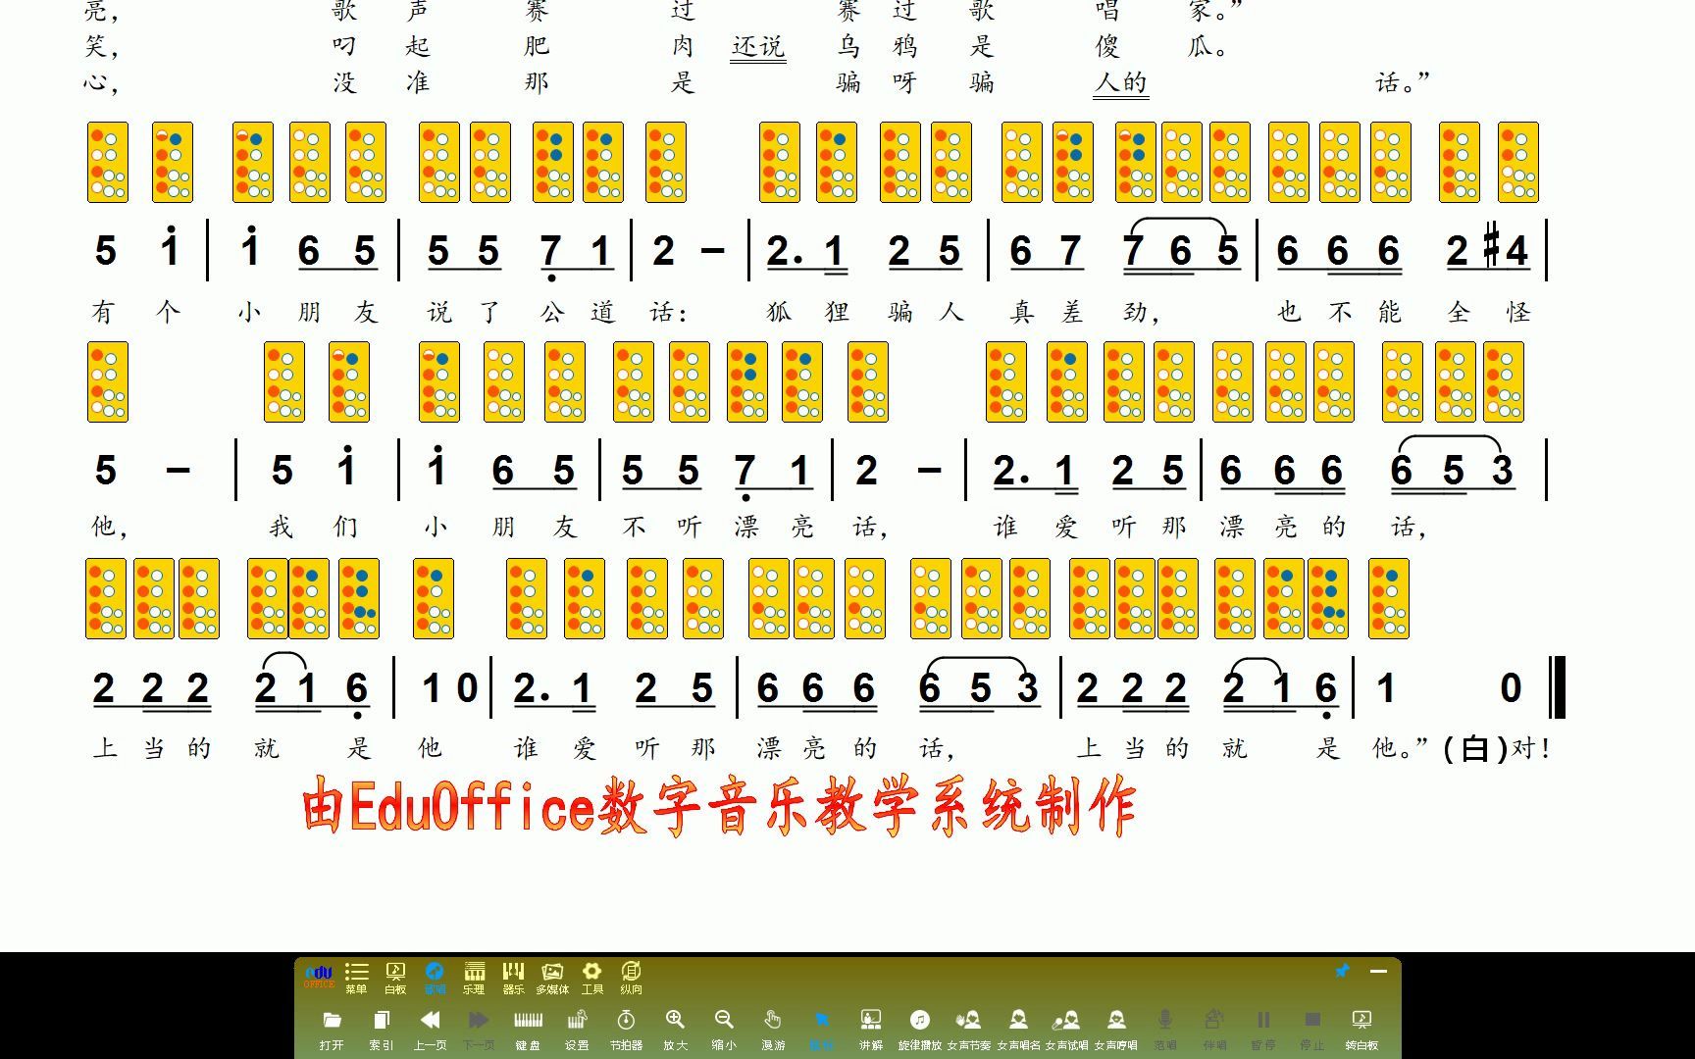Click underlined lyric 还说
This screenshot has width=1695, height=1059.
pos(758,47)
